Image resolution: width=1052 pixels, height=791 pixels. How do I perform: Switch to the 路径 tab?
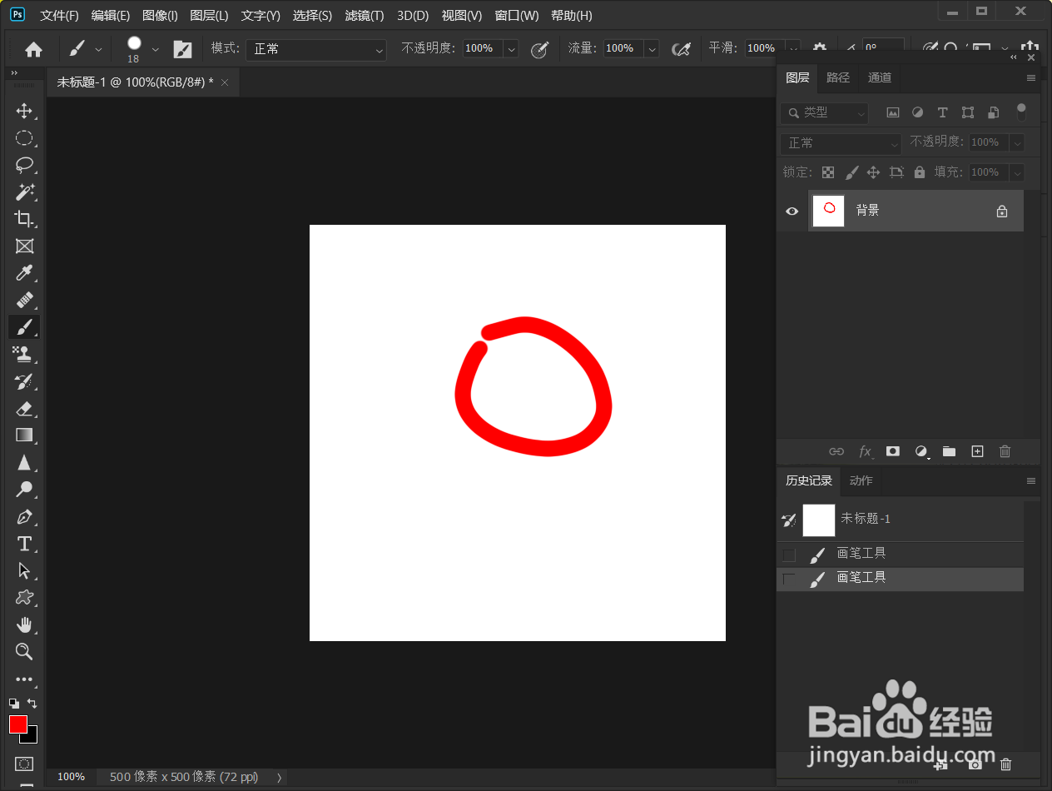tap(838, 77)
